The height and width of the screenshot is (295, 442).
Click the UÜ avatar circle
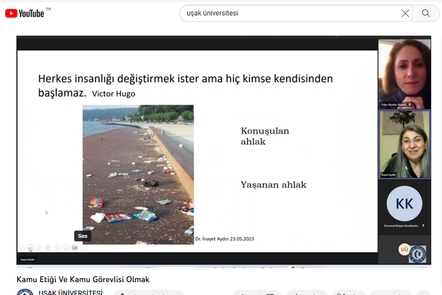click(404, 249)
